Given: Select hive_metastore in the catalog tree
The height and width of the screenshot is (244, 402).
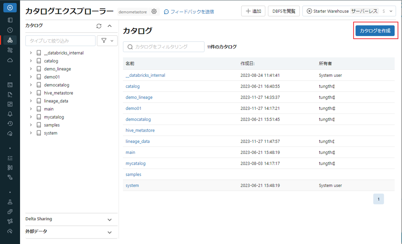Looking at the screenshot, I should (58, 93).
